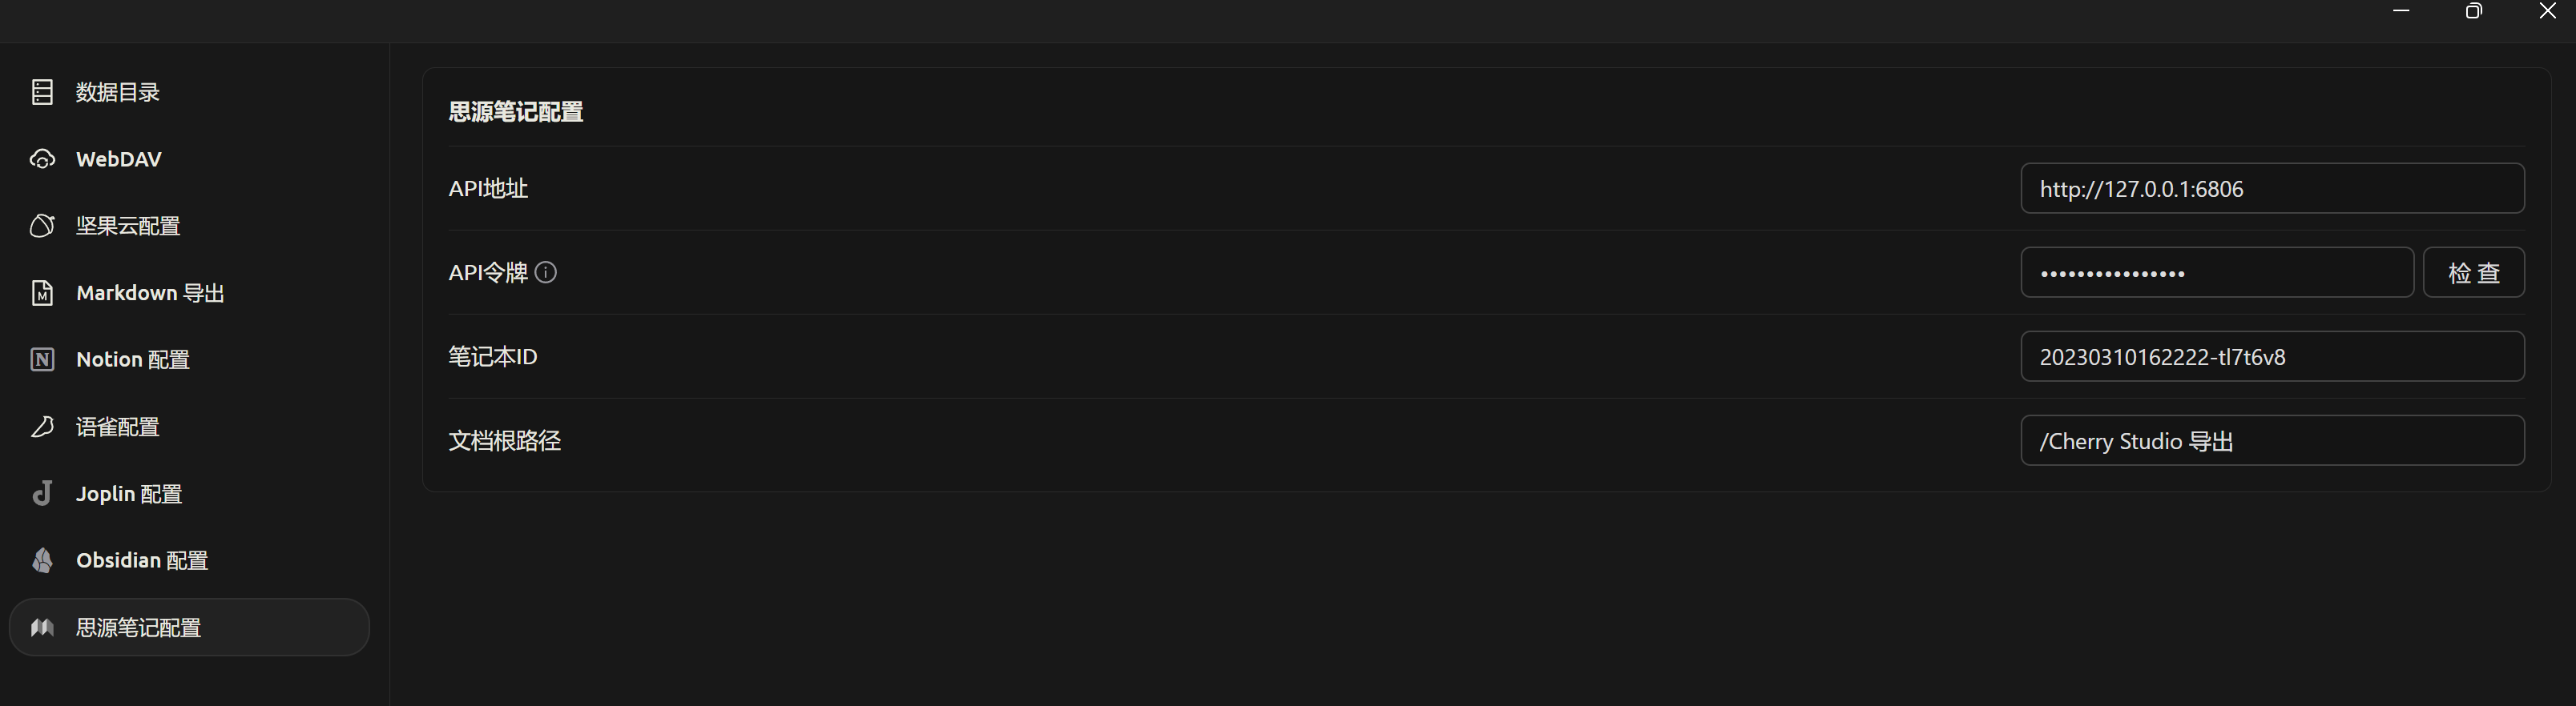Click the Joplin logo icon
Image resolution: width=2576 pixels, height=706 pixels.
42,493
